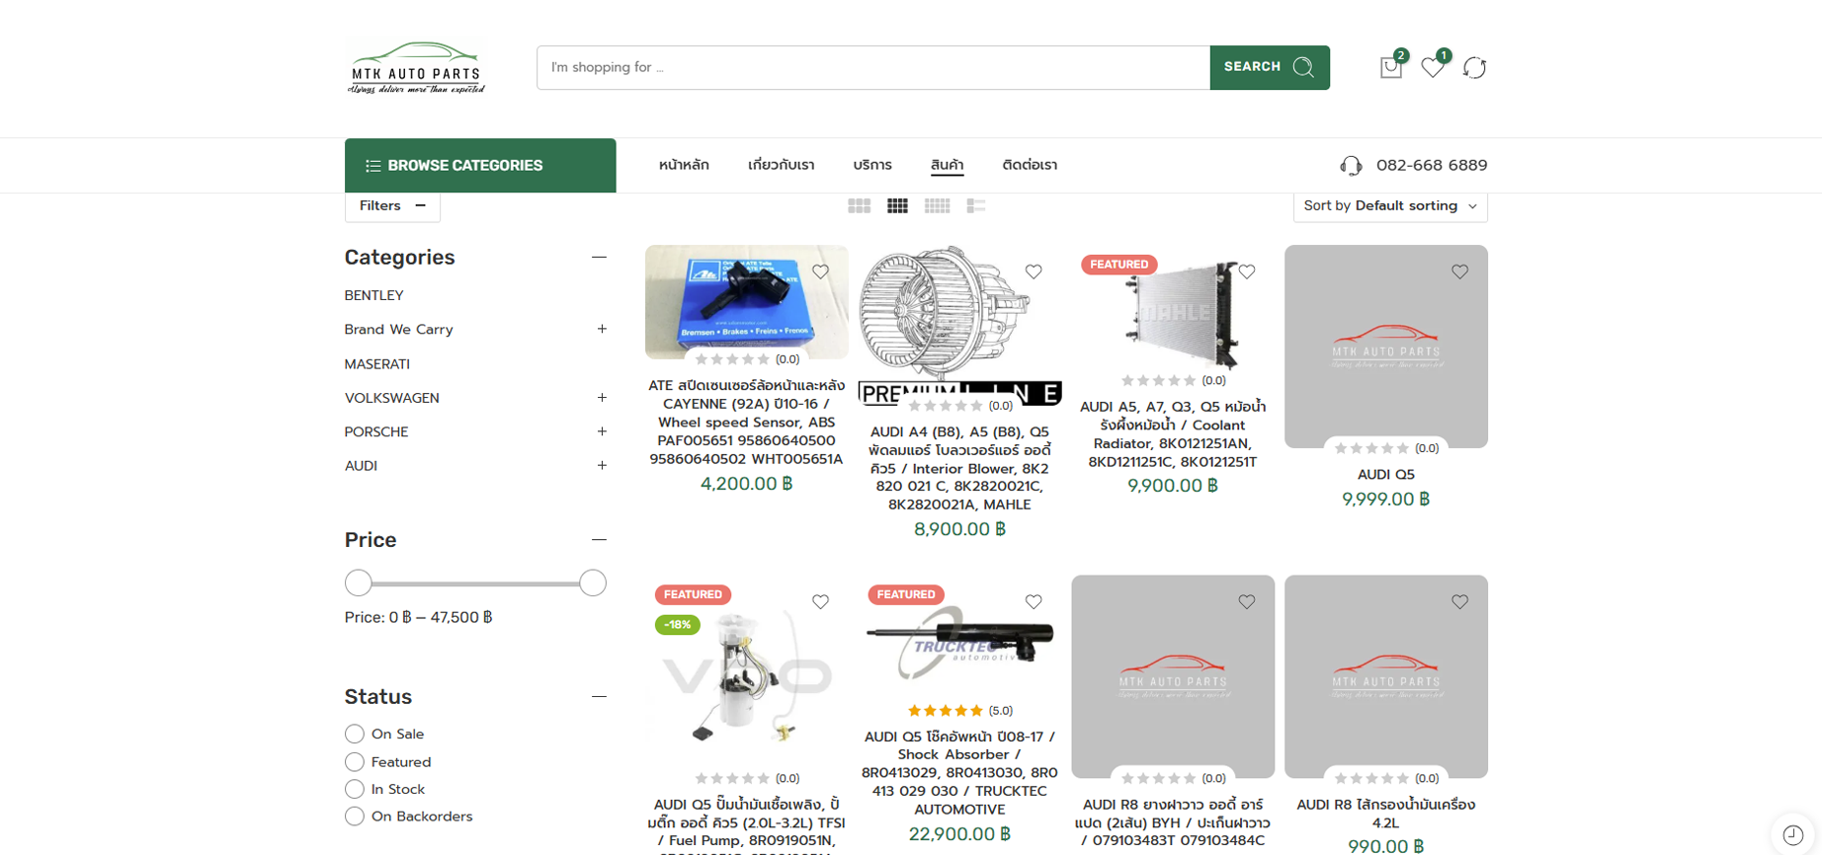The image size is (1822, 855).
Task: Switch to two-column grid view
Action: [859, 206]
